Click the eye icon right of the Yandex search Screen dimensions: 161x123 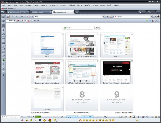[158, 16]
